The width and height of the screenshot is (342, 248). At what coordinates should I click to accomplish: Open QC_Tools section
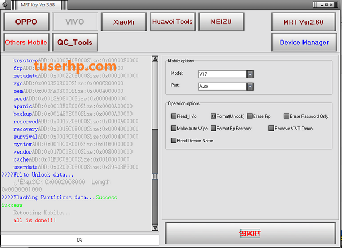click(x=75, y=42)
